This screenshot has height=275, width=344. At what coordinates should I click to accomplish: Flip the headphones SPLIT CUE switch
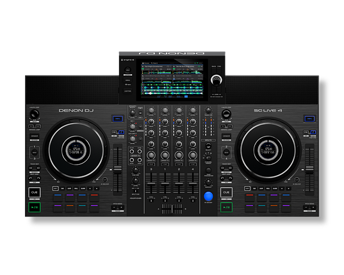pyautogui.click(x=135, y=191)
